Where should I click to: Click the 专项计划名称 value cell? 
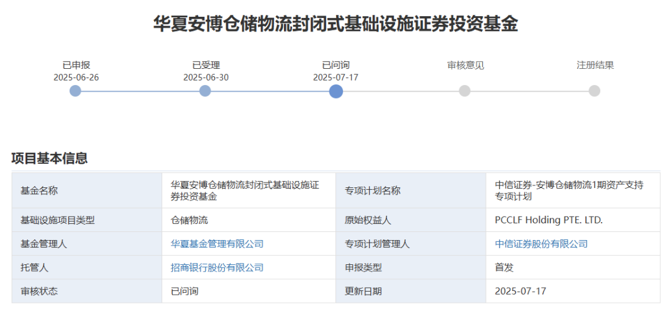[568, 190]
